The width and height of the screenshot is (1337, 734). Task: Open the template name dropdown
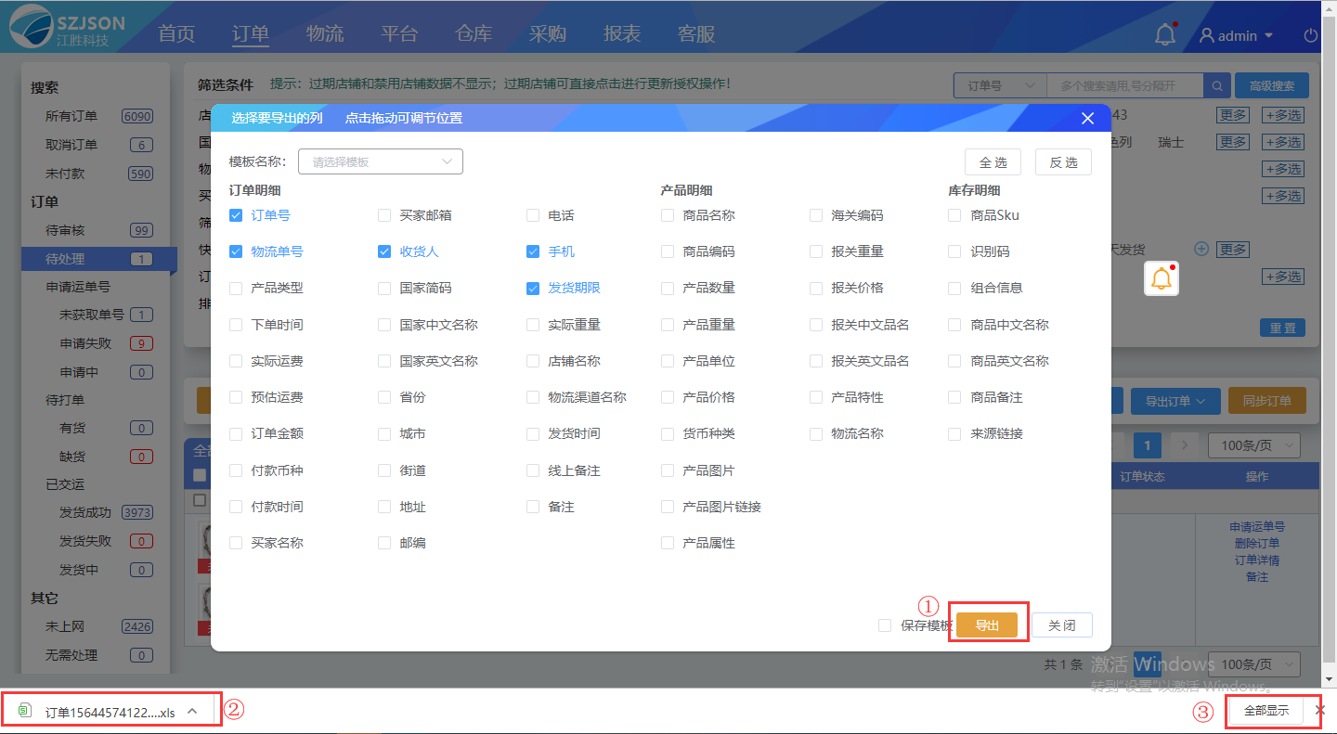click(380, 161)
